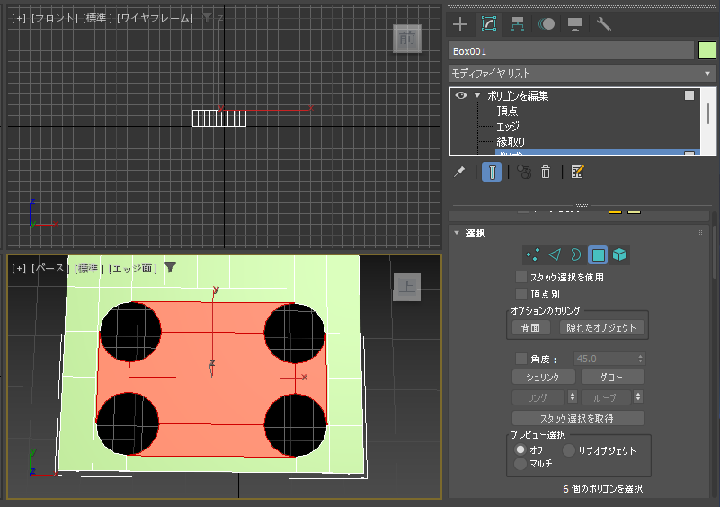Open the [フロント] view menu

(x=55, y=18)
